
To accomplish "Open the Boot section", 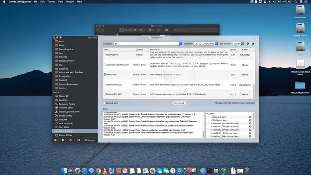I will [x=61, y=45].
